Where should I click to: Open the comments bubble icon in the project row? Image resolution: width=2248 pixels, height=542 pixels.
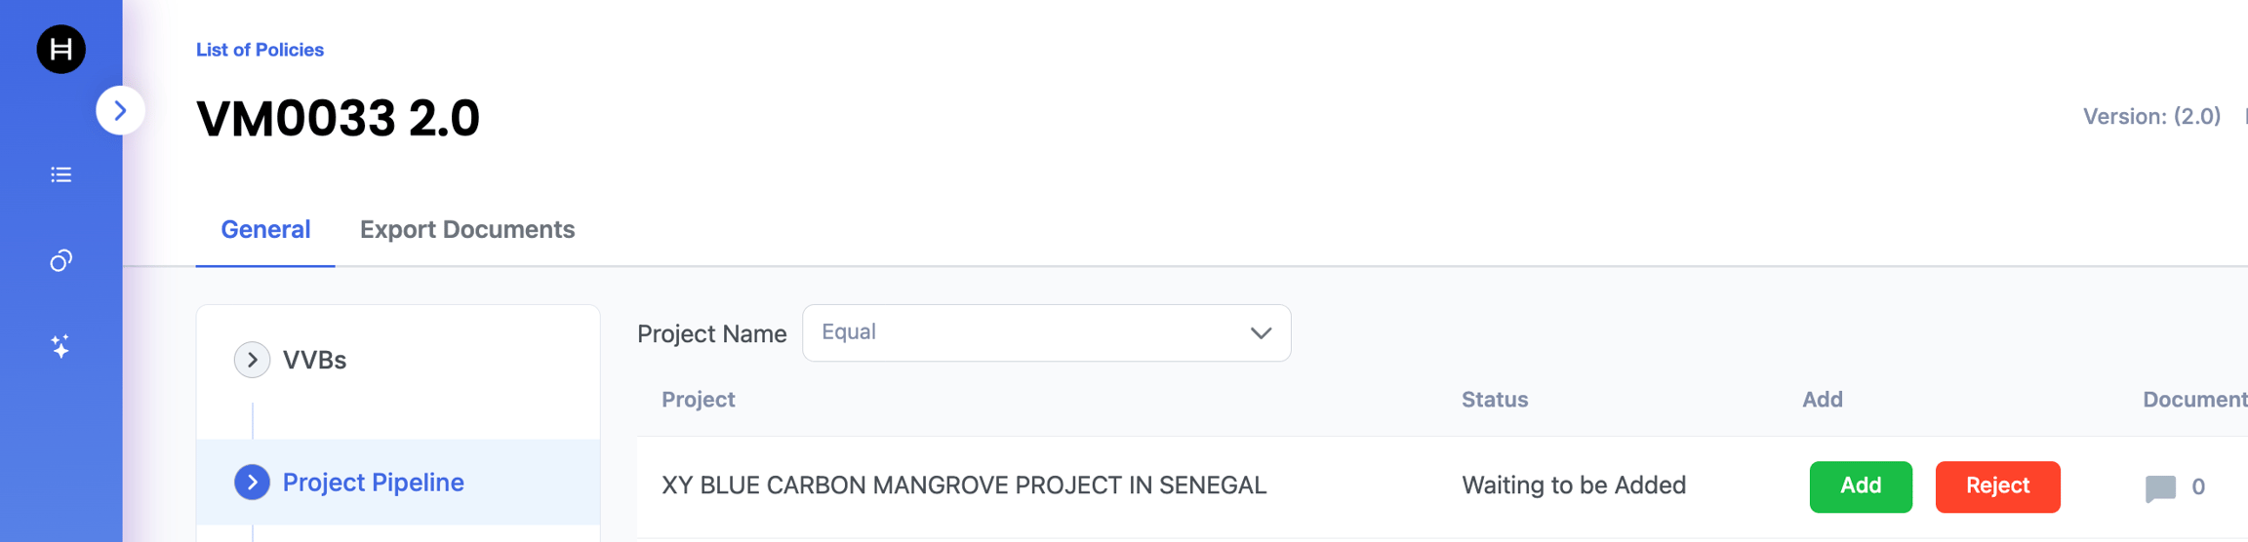click(x=2160, y=487)
